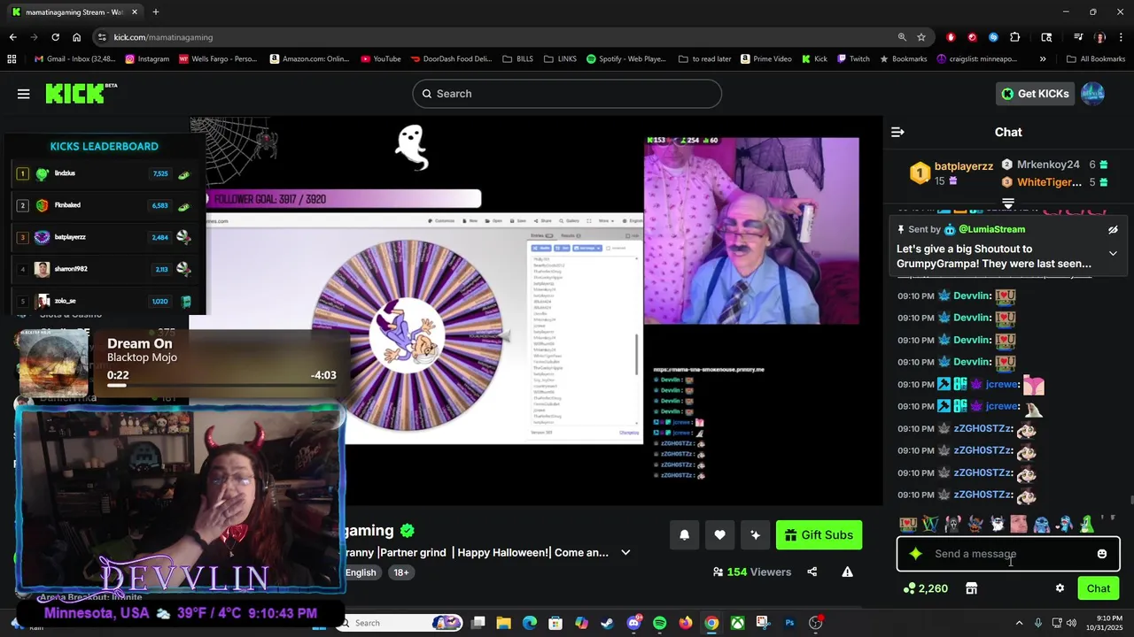
Task: Open the Instagram bookmark
Action: tap(147, 59)
